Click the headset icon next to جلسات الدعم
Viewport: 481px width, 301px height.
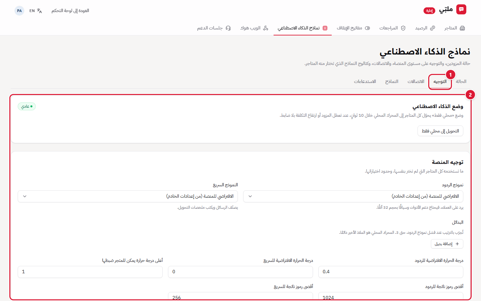228,28
